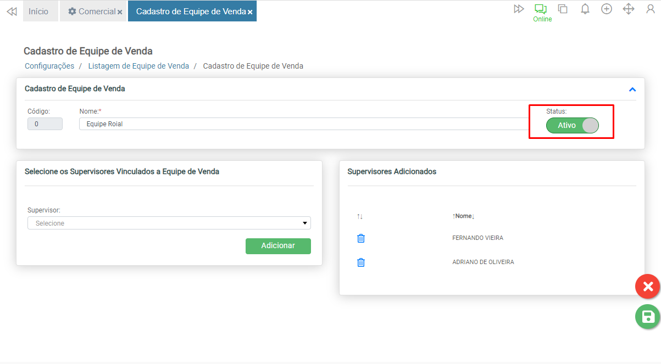Open the user profile icon
Viewport: 661px width, 364px height.
point(651,9)
